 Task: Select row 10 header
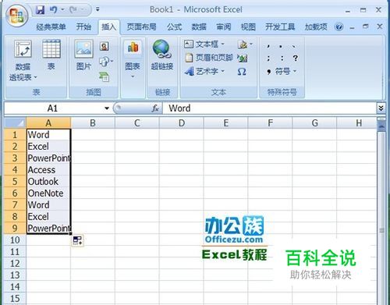tap(15, 239)
